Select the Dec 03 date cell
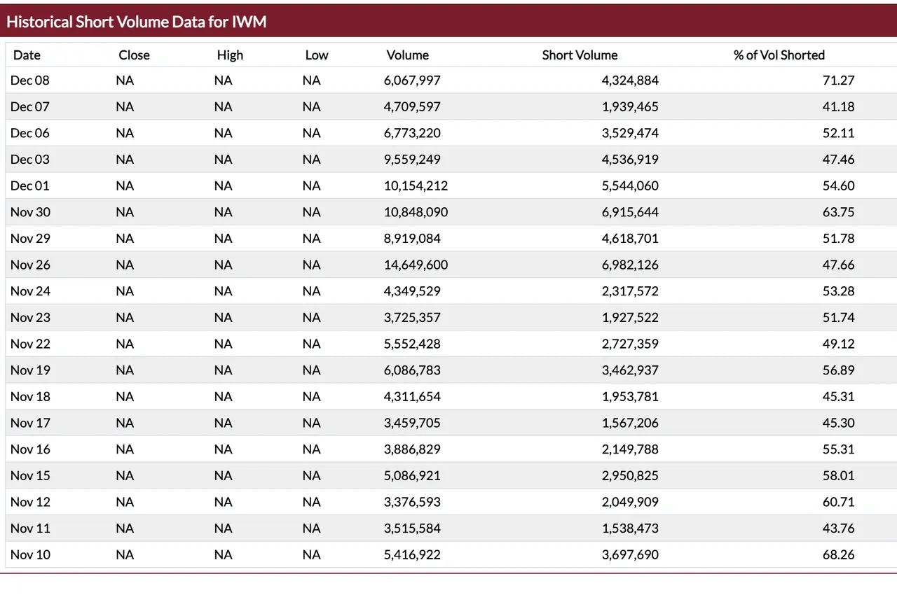The image size is (897, 602). (30, 160)
